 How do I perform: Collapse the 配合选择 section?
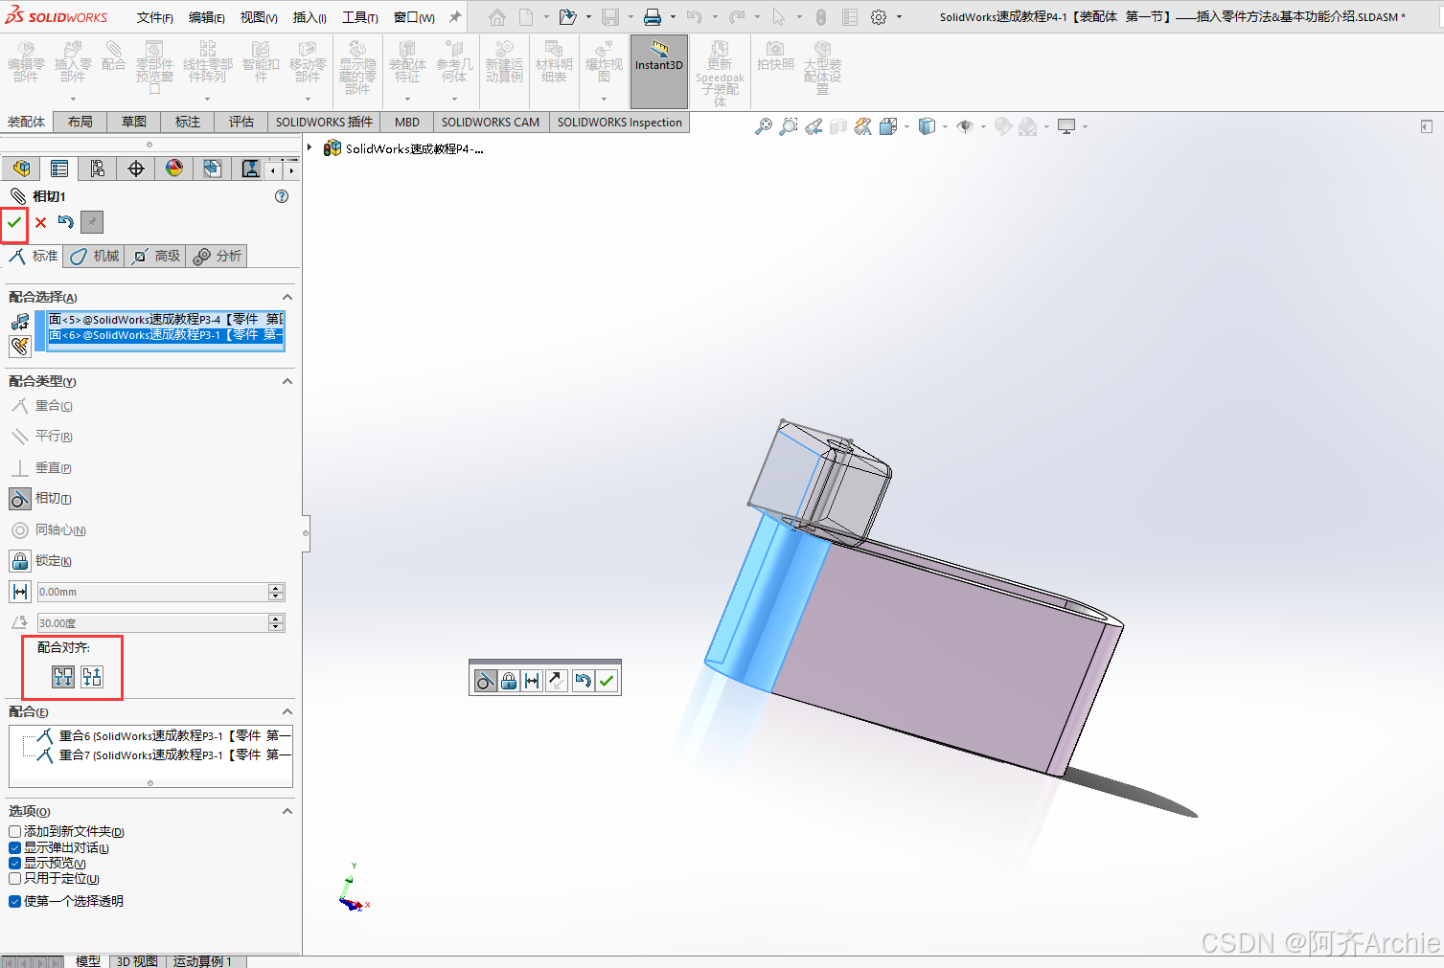[x=287, y=297]
